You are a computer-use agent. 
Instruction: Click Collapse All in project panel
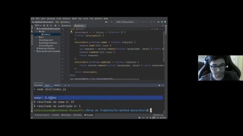(51, 26)
